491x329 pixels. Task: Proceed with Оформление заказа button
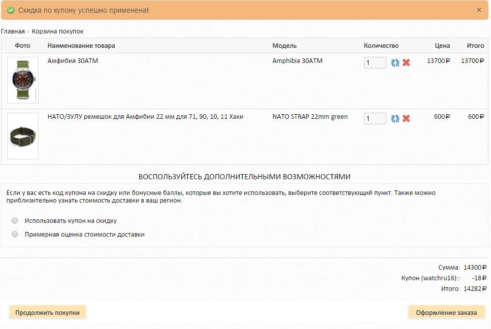(446, 312)
